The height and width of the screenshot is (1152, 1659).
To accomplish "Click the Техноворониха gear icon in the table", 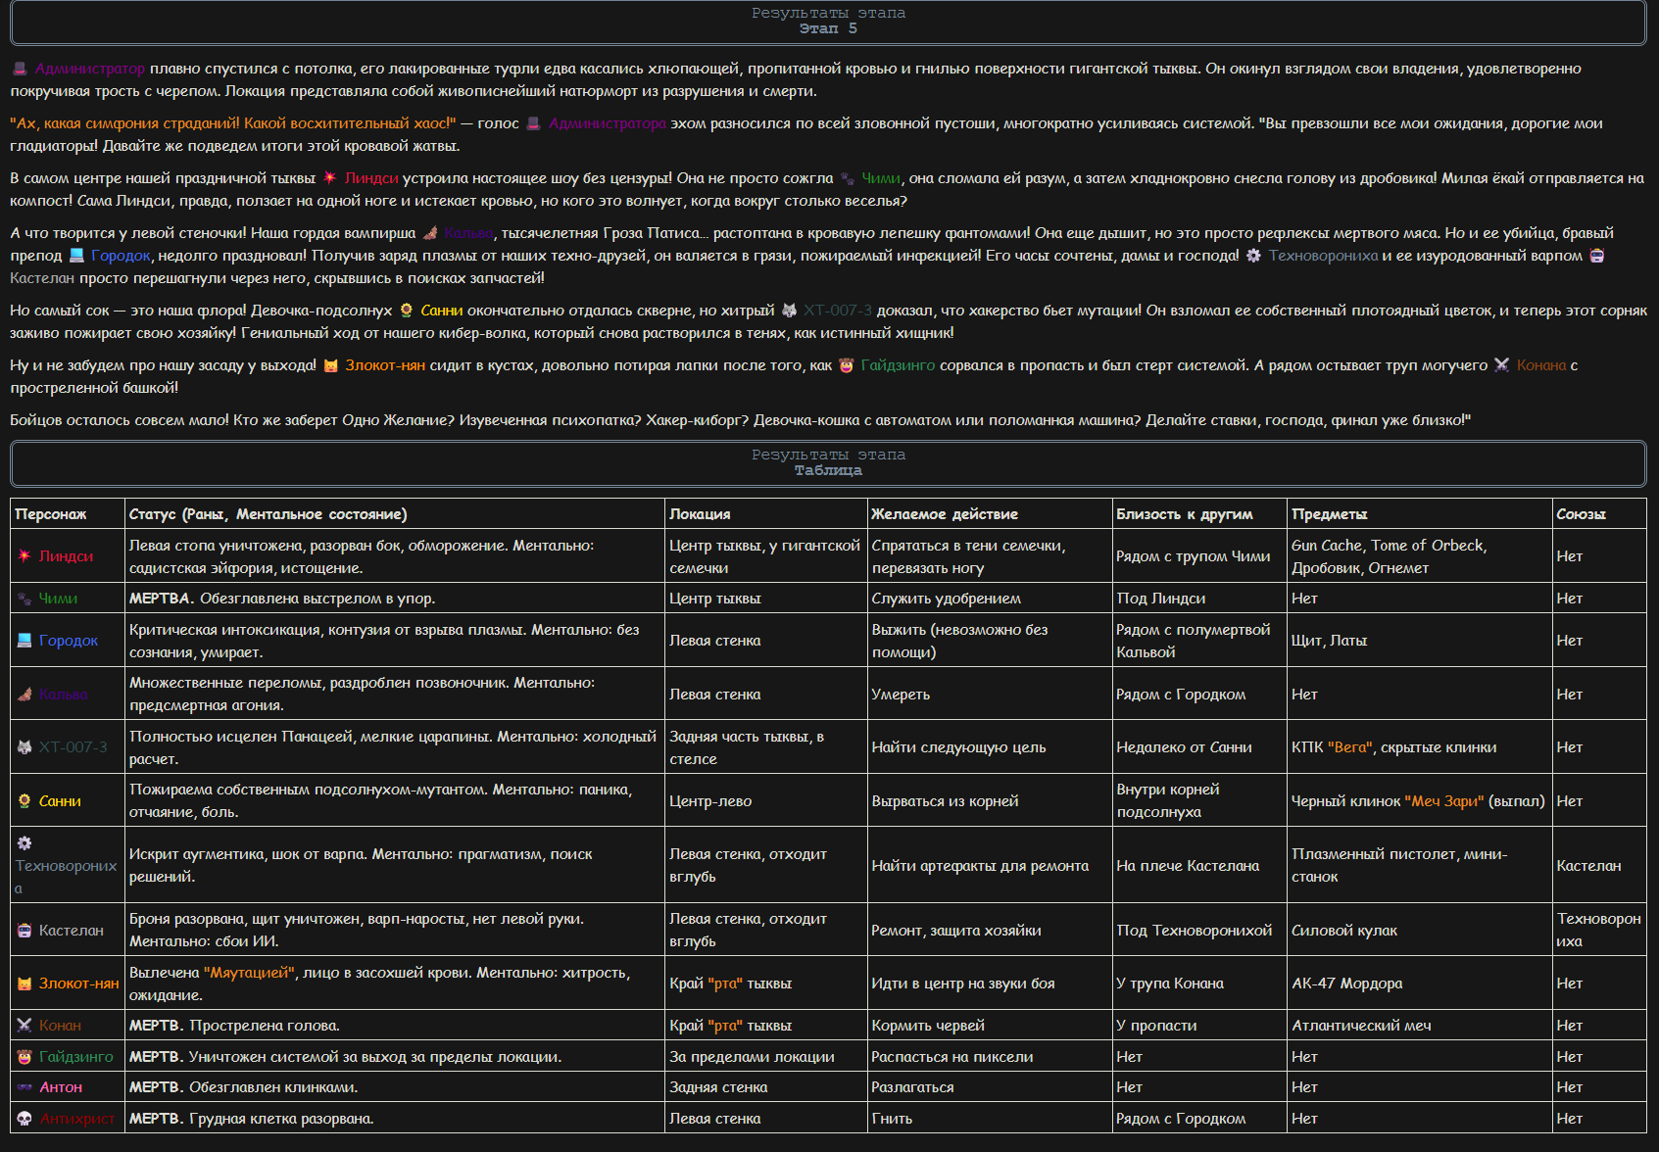I will click(x=24, y=843).
